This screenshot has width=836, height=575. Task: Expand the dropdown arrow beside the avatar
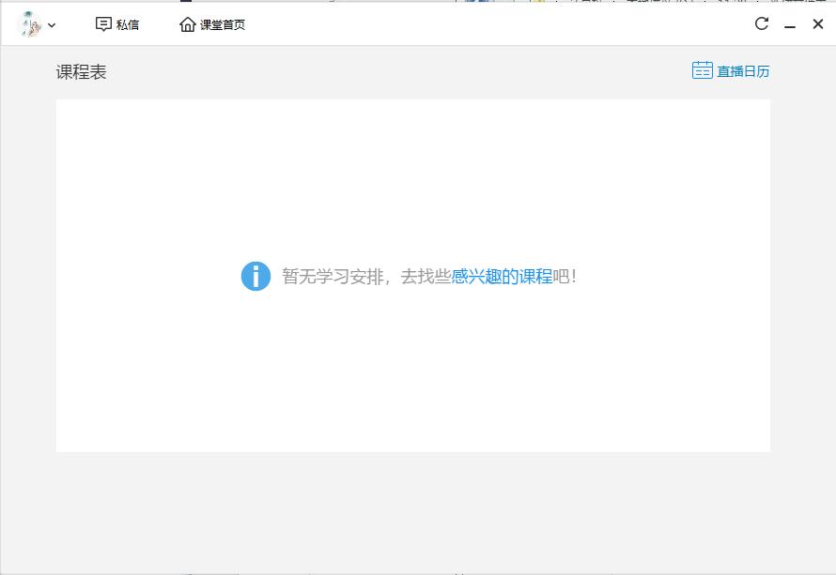[x=52, y=24]
